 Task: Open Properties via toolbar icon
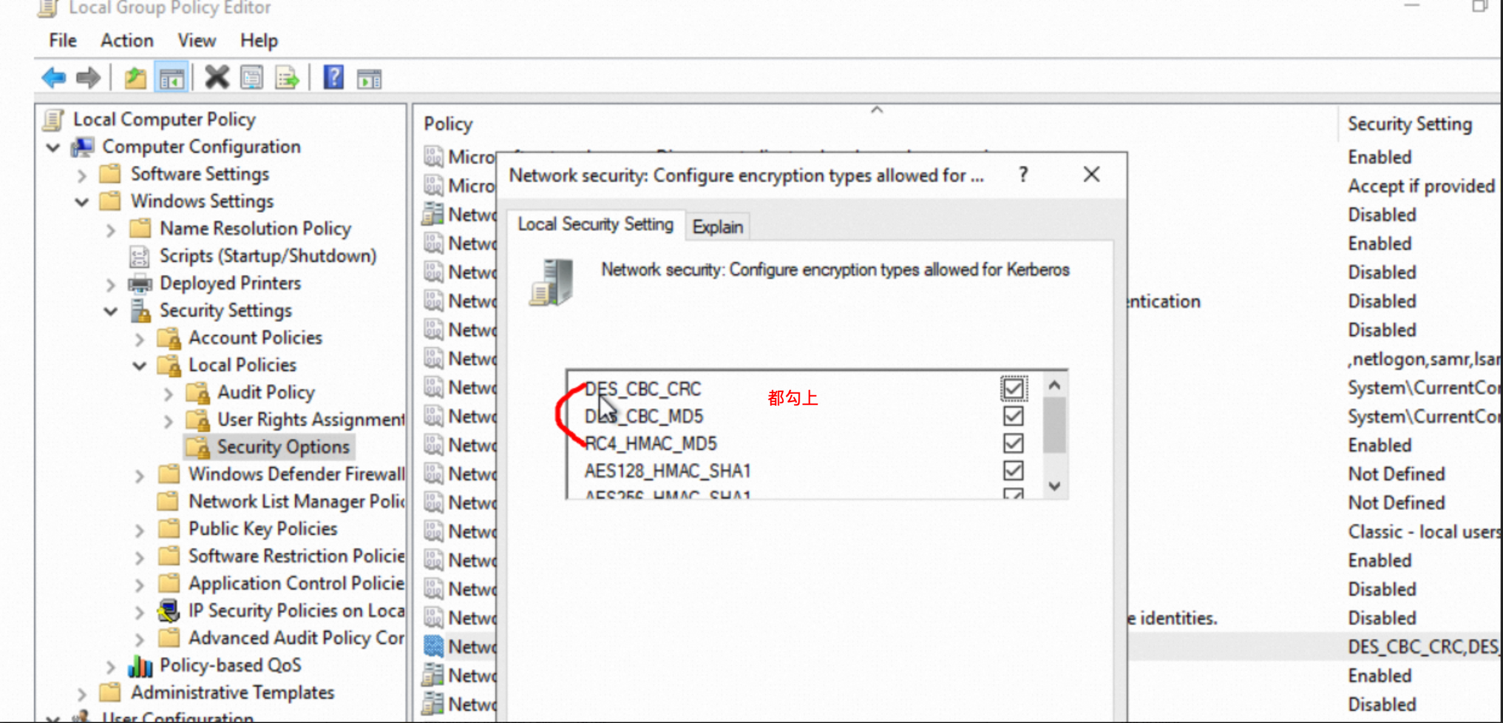coord(251,78)
